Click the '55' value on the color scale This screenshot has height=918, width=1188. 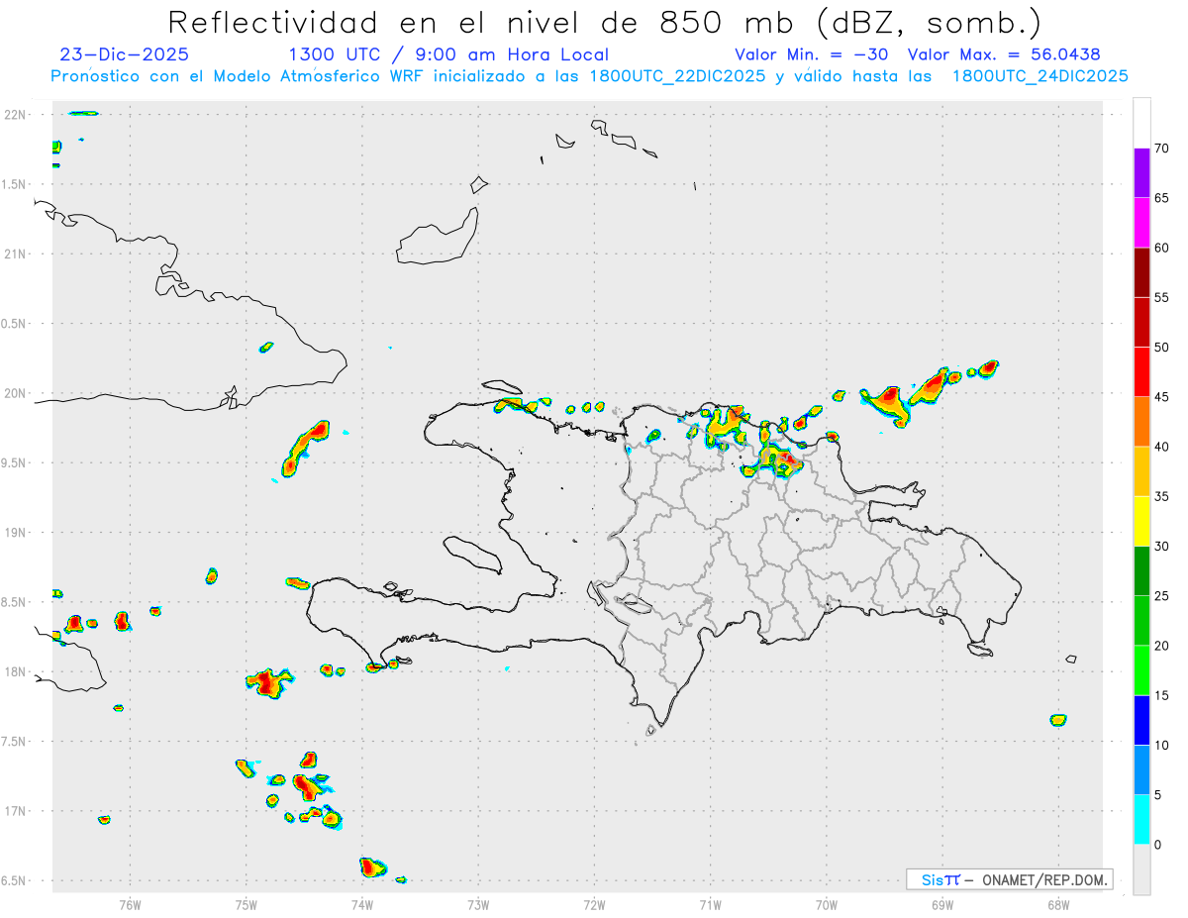(x=1162, y=298)
